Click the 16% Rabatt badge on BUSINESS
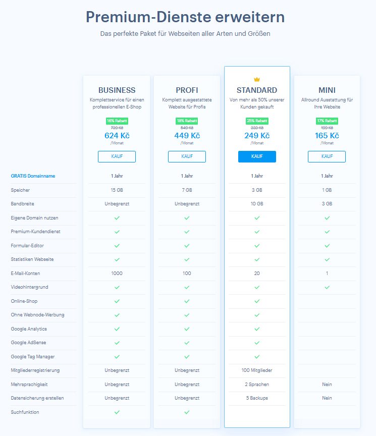The height and width of the screenshot is (436, 376). 117,121
